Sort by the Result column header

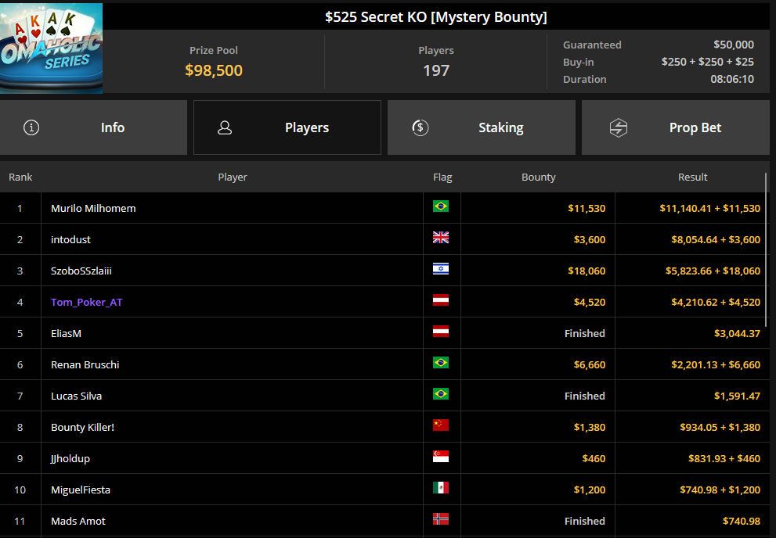click(x=692, y=177)
